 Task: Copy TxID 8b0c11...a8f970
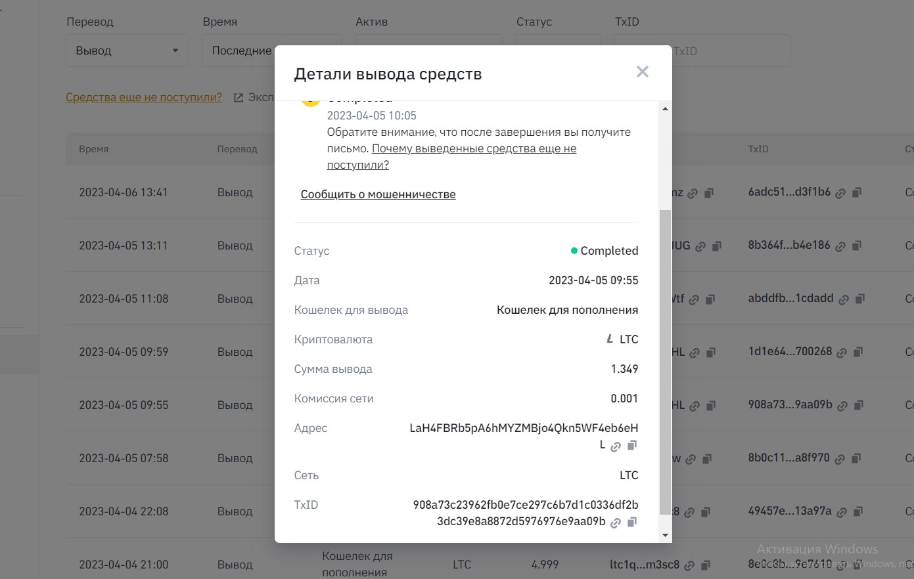856,459
